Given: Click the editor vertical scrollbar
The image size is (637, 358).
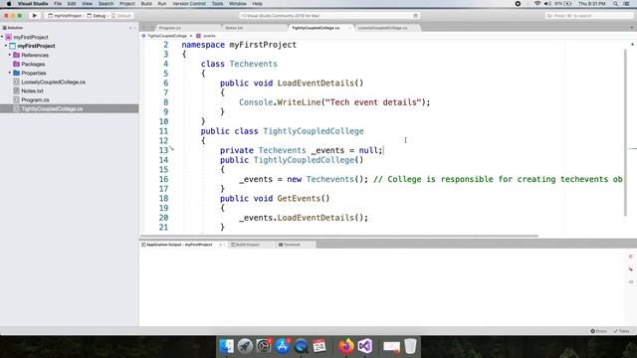Looking at the screenshot, I should coord(625,133).
